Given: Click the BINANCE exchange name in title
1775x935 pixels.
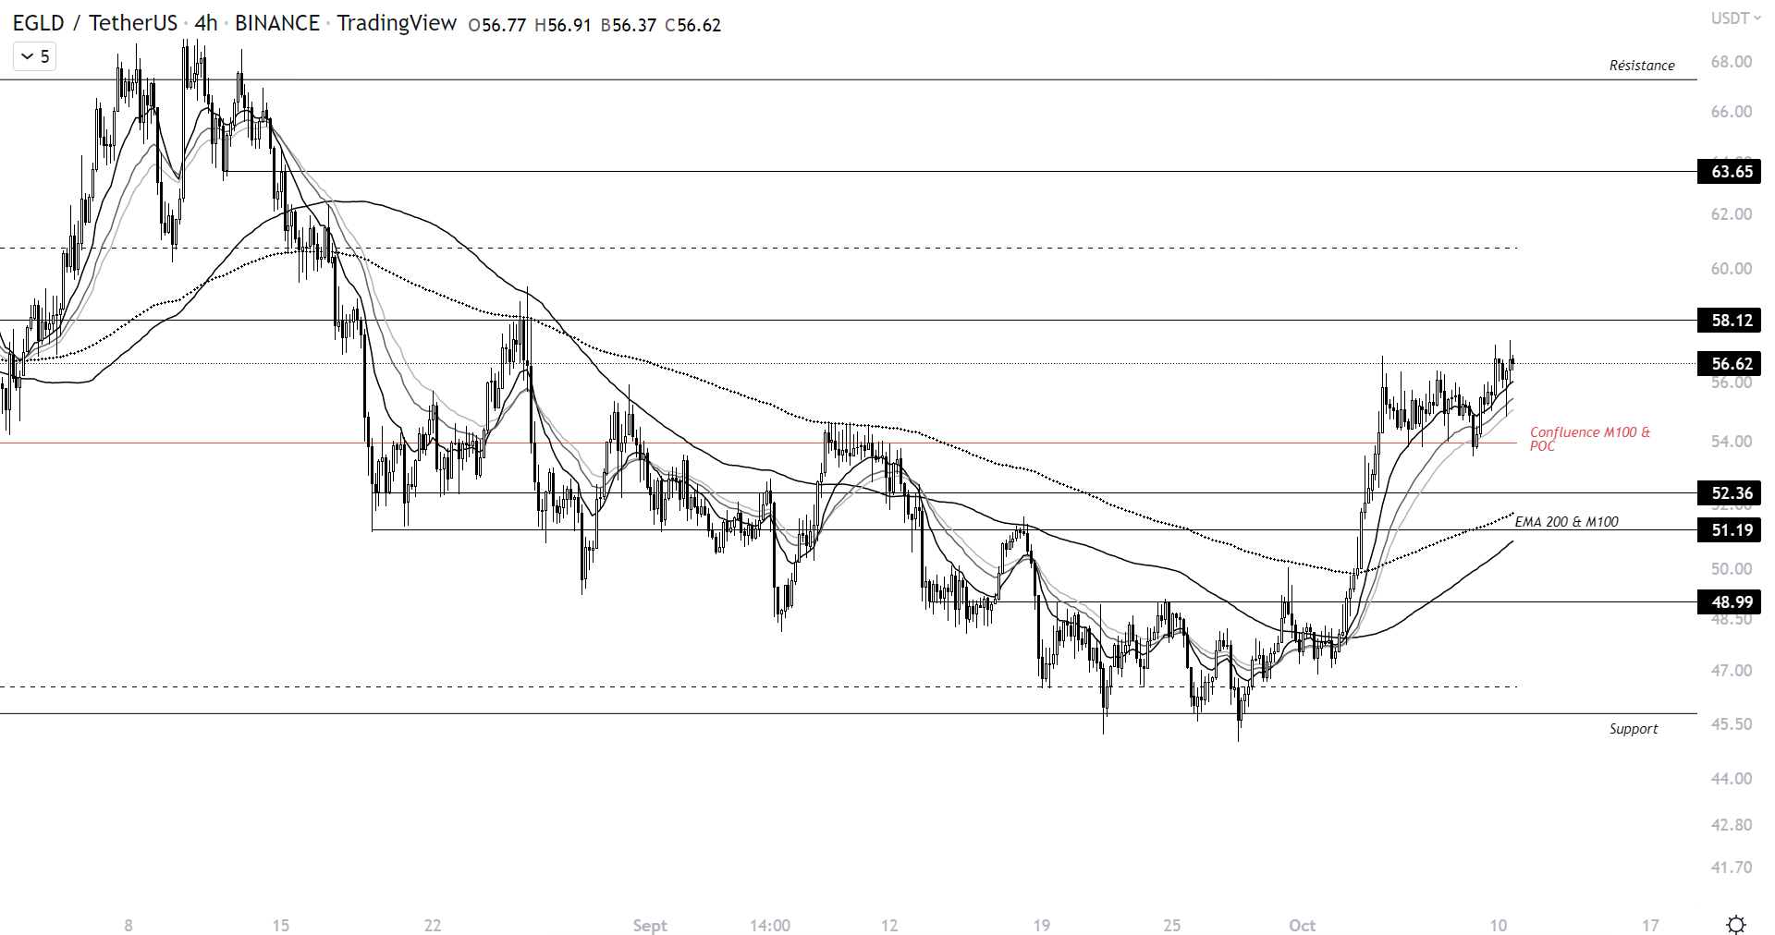Looking at the screenshot, I should (277, 23).
